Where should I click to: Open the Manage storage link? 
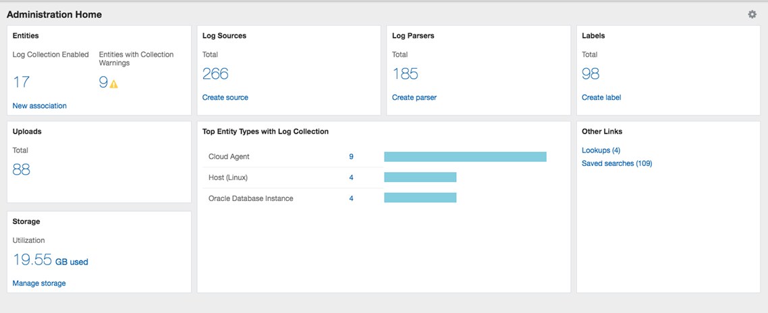(39, 283)
